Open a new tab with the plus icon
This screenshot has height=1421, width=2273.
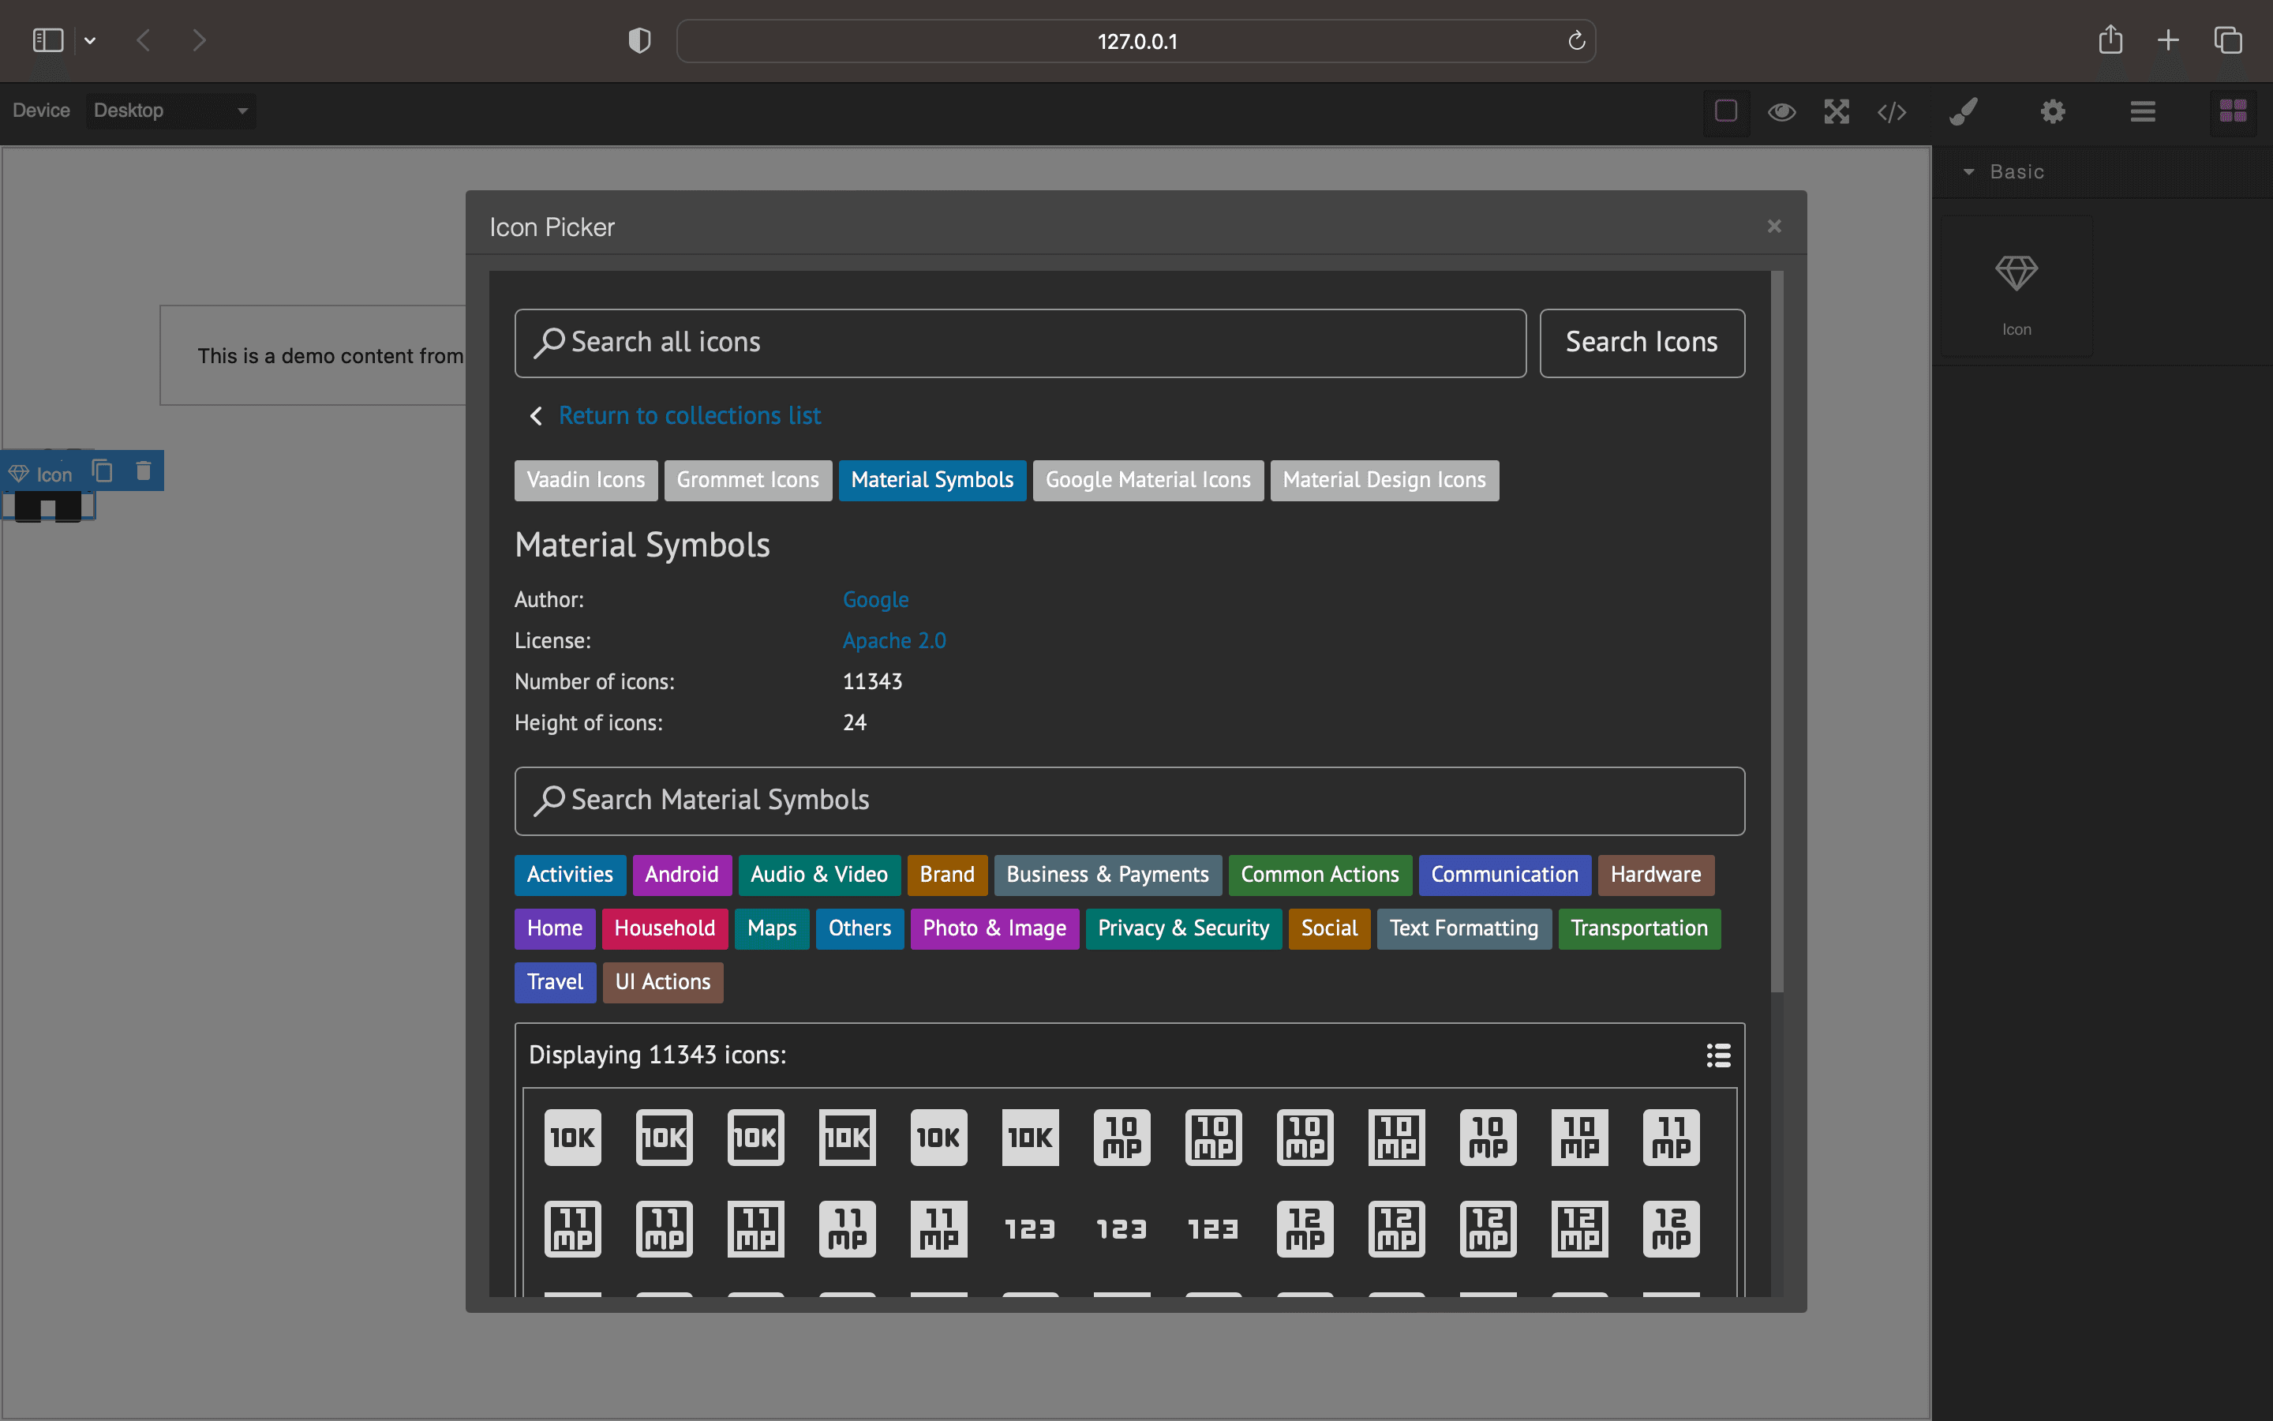pyautogui.click(x=2168, y=40)
